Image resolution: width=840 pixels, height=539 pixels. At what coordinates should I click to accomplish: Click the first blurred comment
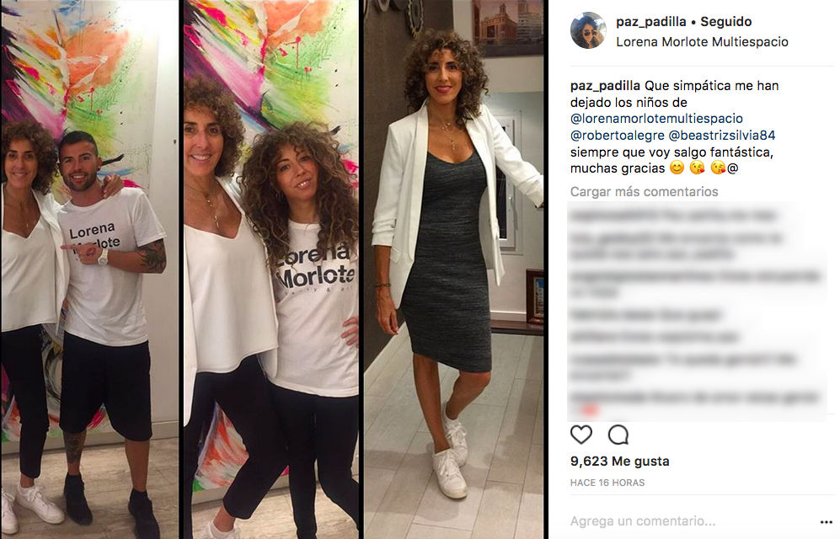point(672,216)
